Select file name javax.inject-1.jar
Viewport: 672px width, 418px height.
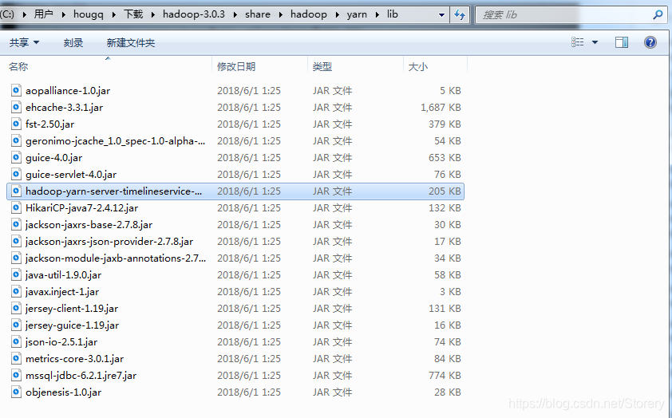[x=62, y=291]
